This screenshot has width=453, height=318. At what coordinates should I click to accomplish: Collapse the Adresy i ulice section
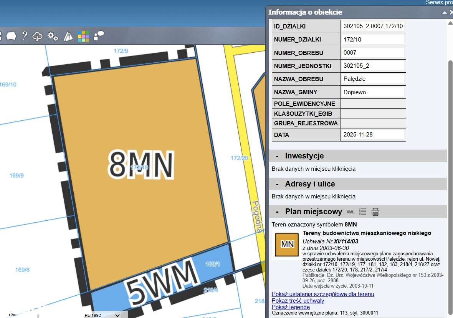(277, 184)
